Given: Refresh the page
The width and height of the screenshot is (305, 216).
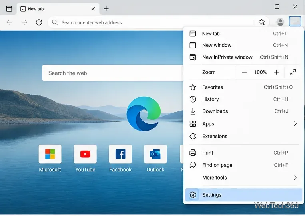Looking at the screenshot, I should coord(39,22).
